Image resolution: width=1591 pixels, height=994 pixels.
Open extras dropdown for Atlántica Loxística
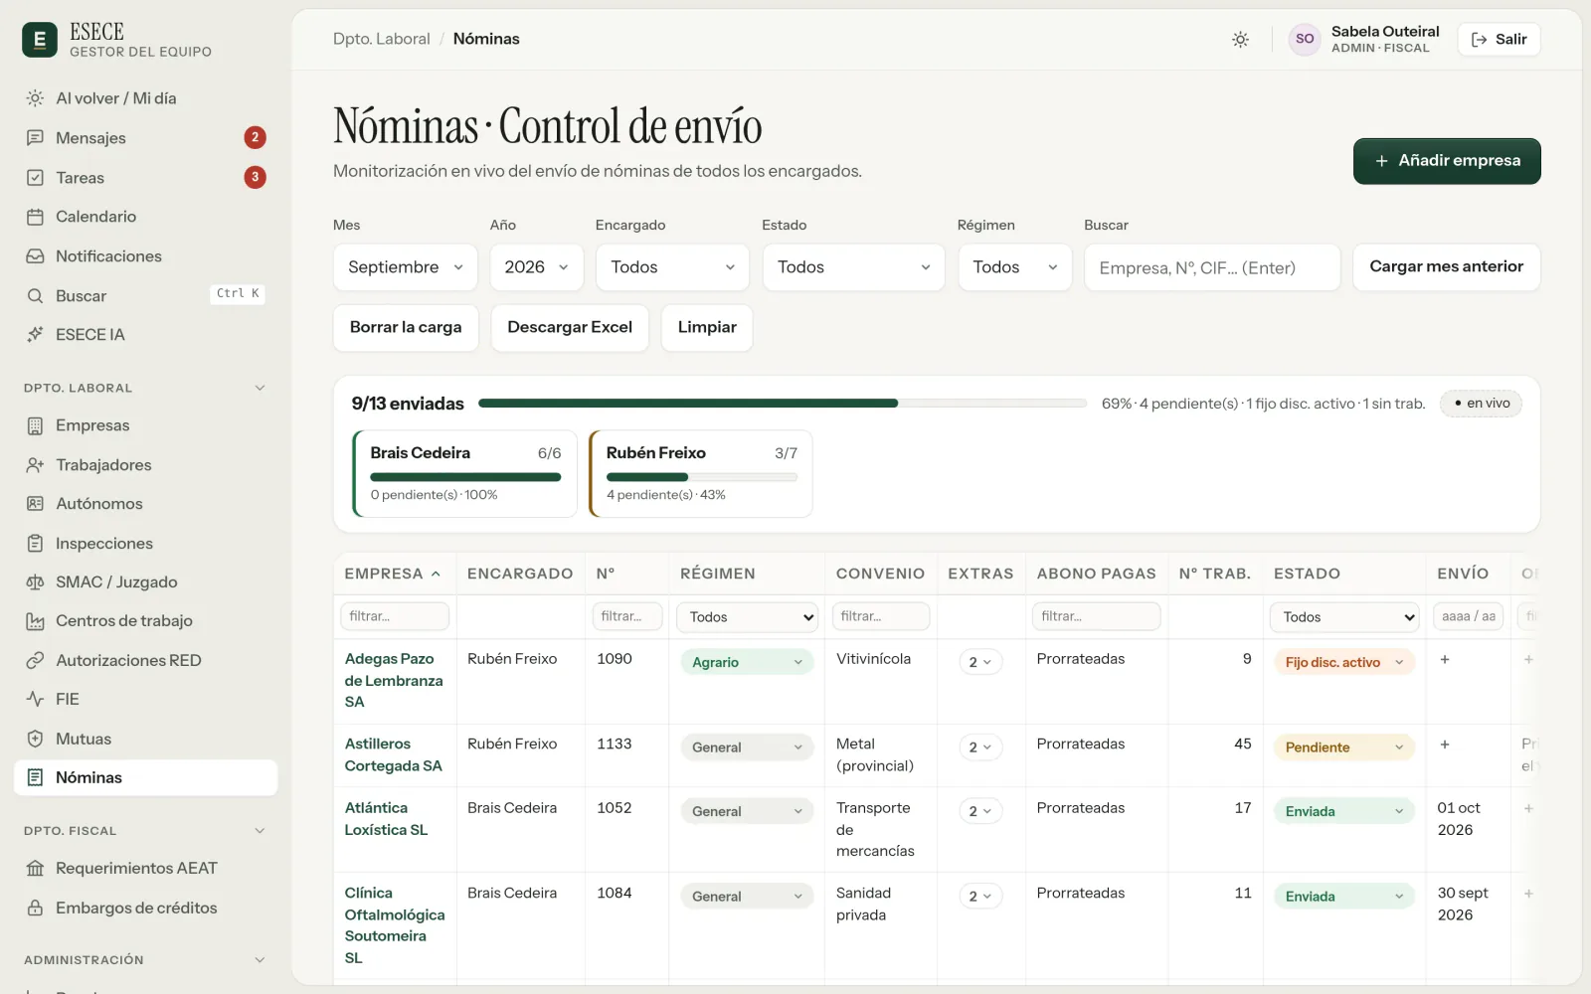point(979,811)
